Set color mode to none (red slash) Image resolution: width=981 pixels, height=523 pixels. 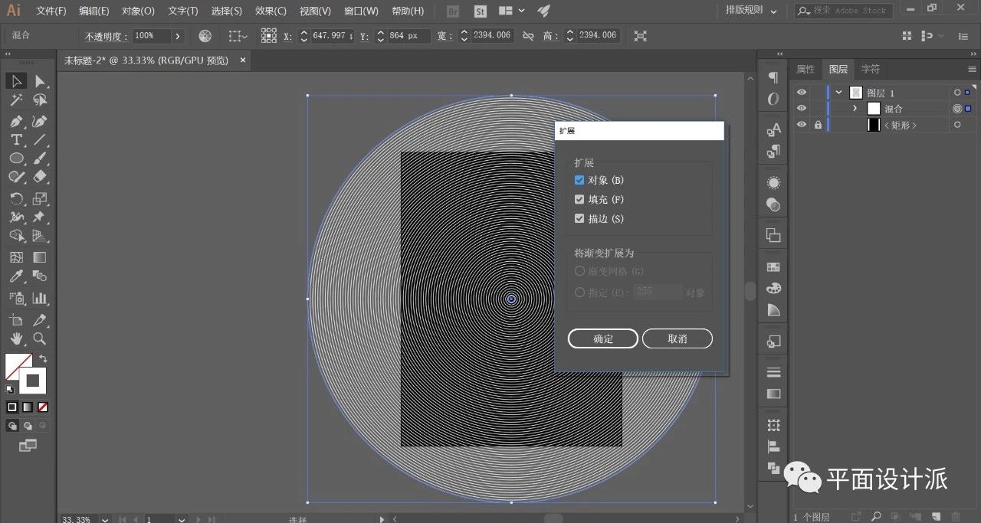pyautogui.click(x=43, y=407)
